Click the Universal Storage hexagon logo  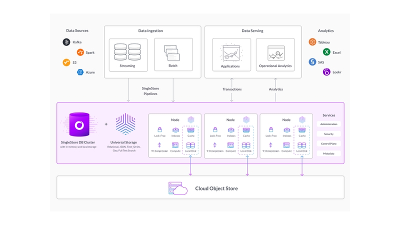(x=125, y=124)
